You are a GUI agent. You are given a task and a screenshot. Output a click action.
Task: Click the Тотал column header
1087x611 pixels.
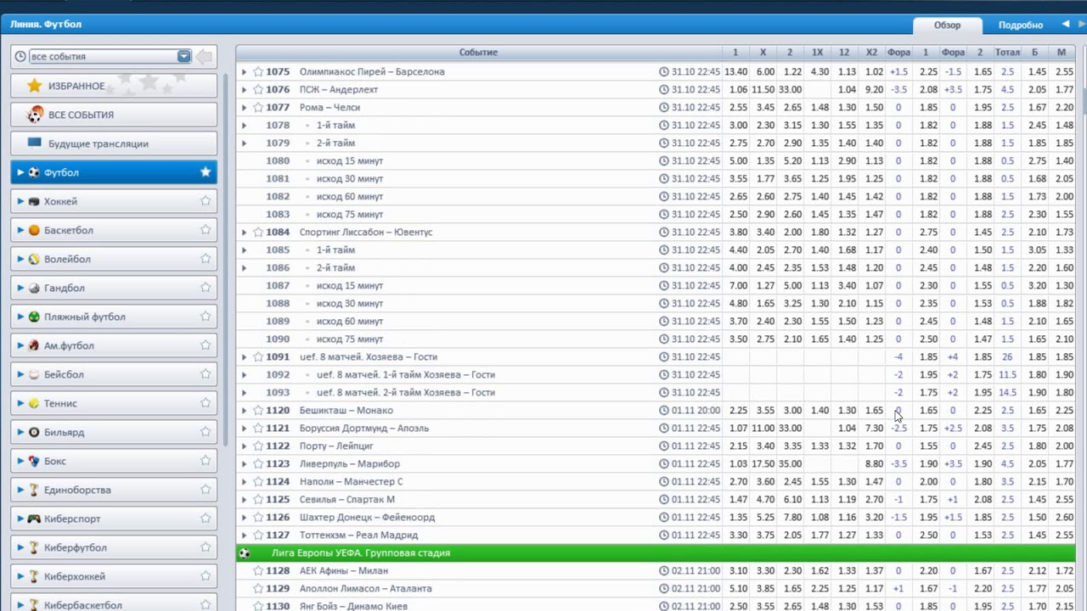coord(1007,53)
